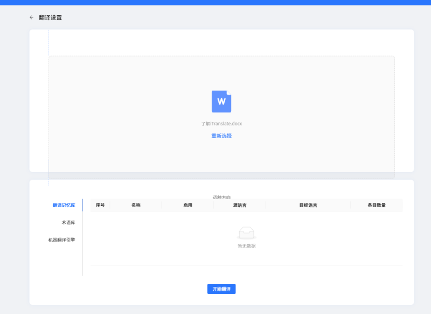The image size is (431, 314).
Task: Click the 源语言 column header
Action: [241, 205]
